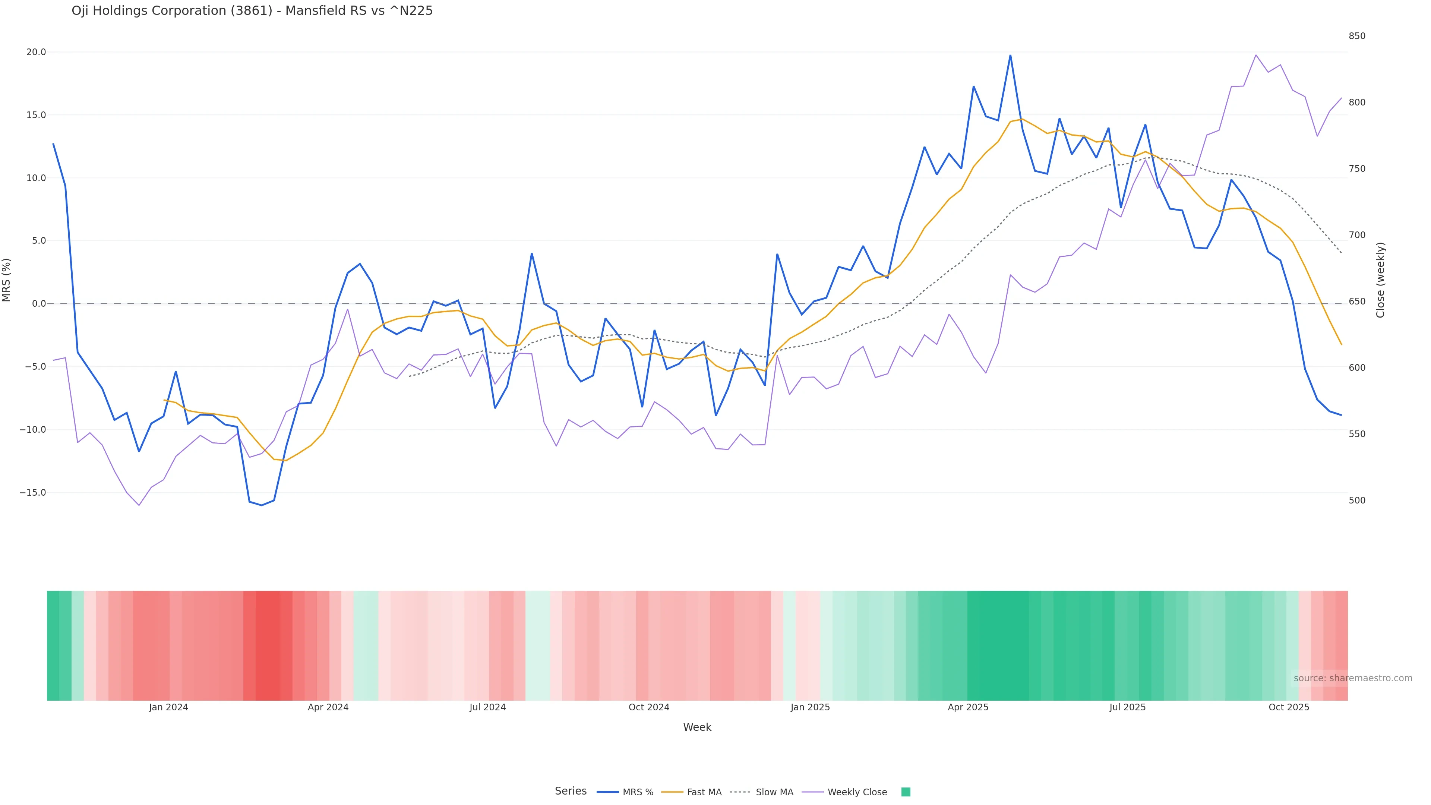Select the Apr 2025 x-axis label
1431x805 pixels.
(968, 707)
